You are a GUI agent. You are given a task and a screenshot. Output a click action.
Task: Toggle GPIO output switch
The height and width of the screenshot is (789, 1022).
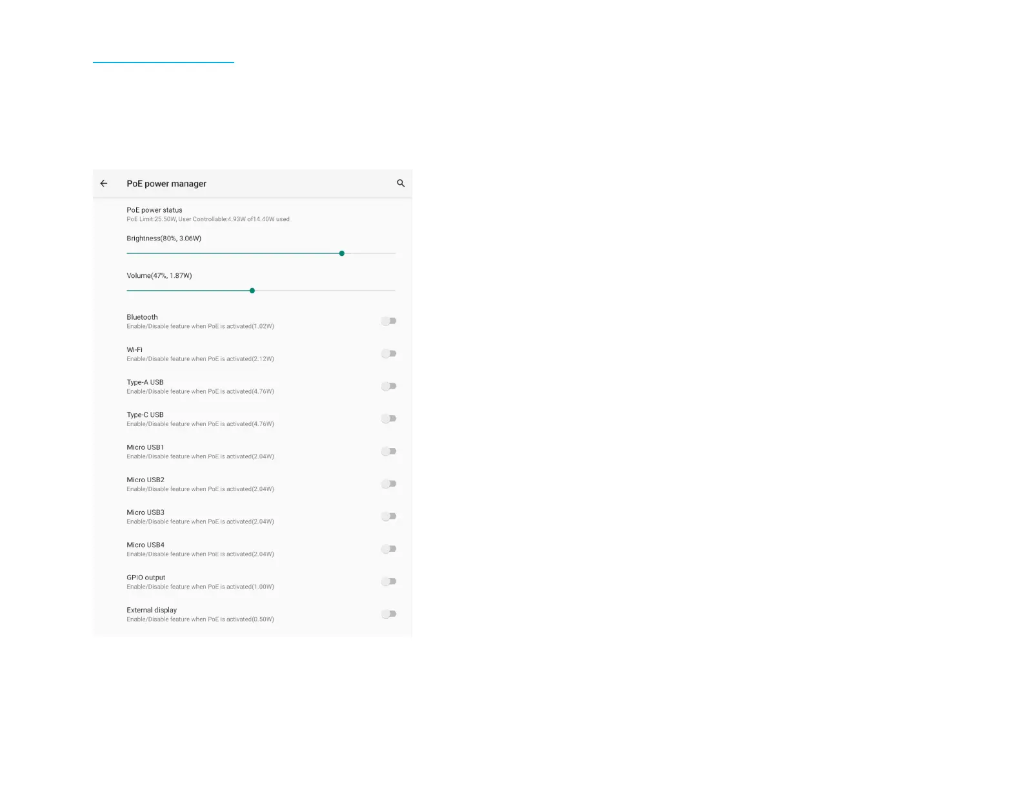click(388, 581)
